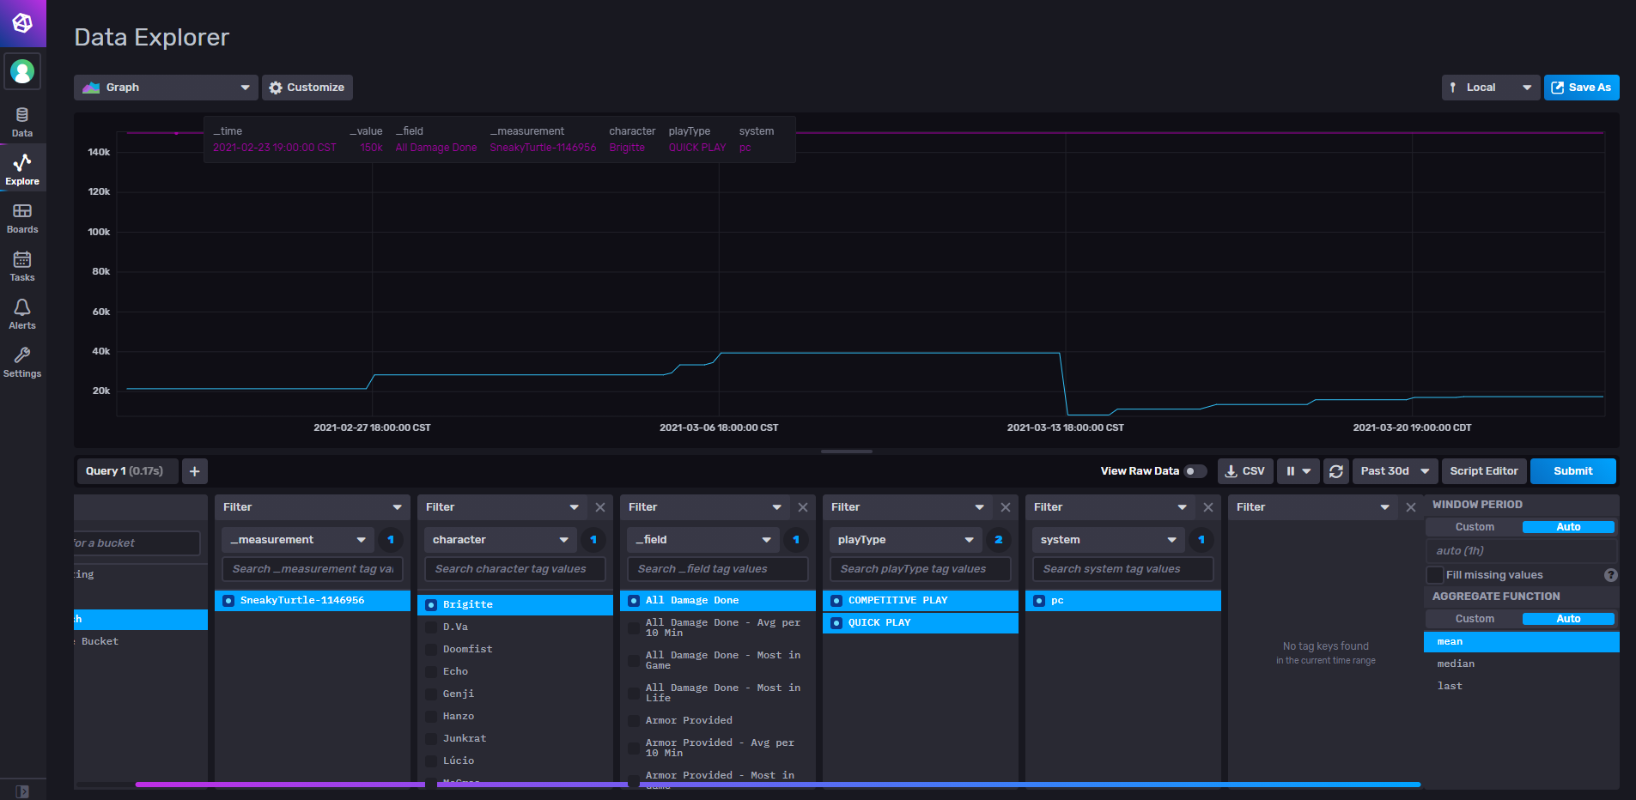Open Settings wrench in sidebar
The image size is (1636, 800).
22,362
